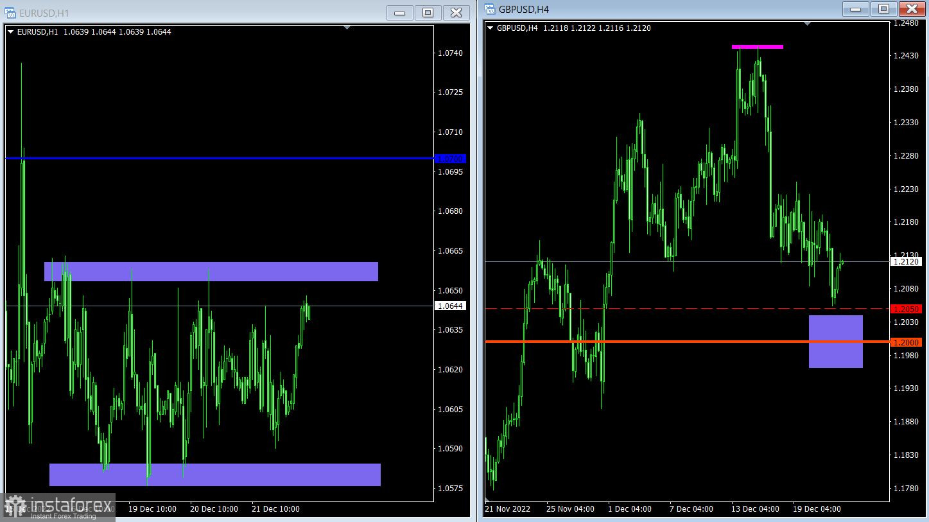Select the blue horizontal line on EURUSD chart
The height and width of the screenshot is (522, 929).
(x=220, y=158)
